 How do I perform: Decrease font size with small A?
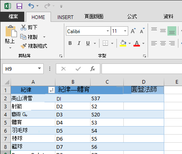tap(142, 31)
